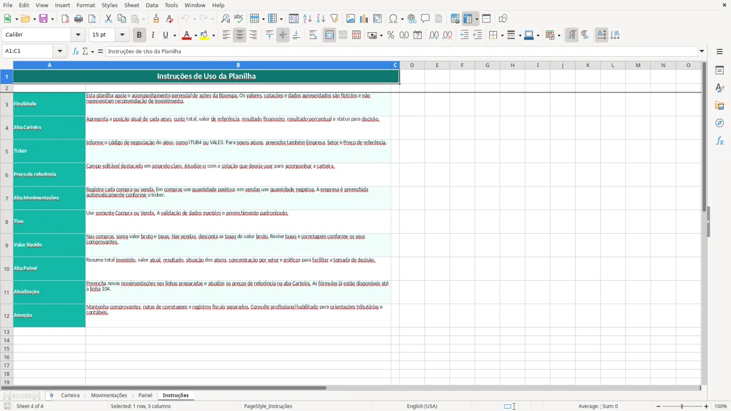Toggle Underline formatting
Image resolution: width=731 pixels, height=411 pixels.
pyautogui.click(x=166, y=35)
